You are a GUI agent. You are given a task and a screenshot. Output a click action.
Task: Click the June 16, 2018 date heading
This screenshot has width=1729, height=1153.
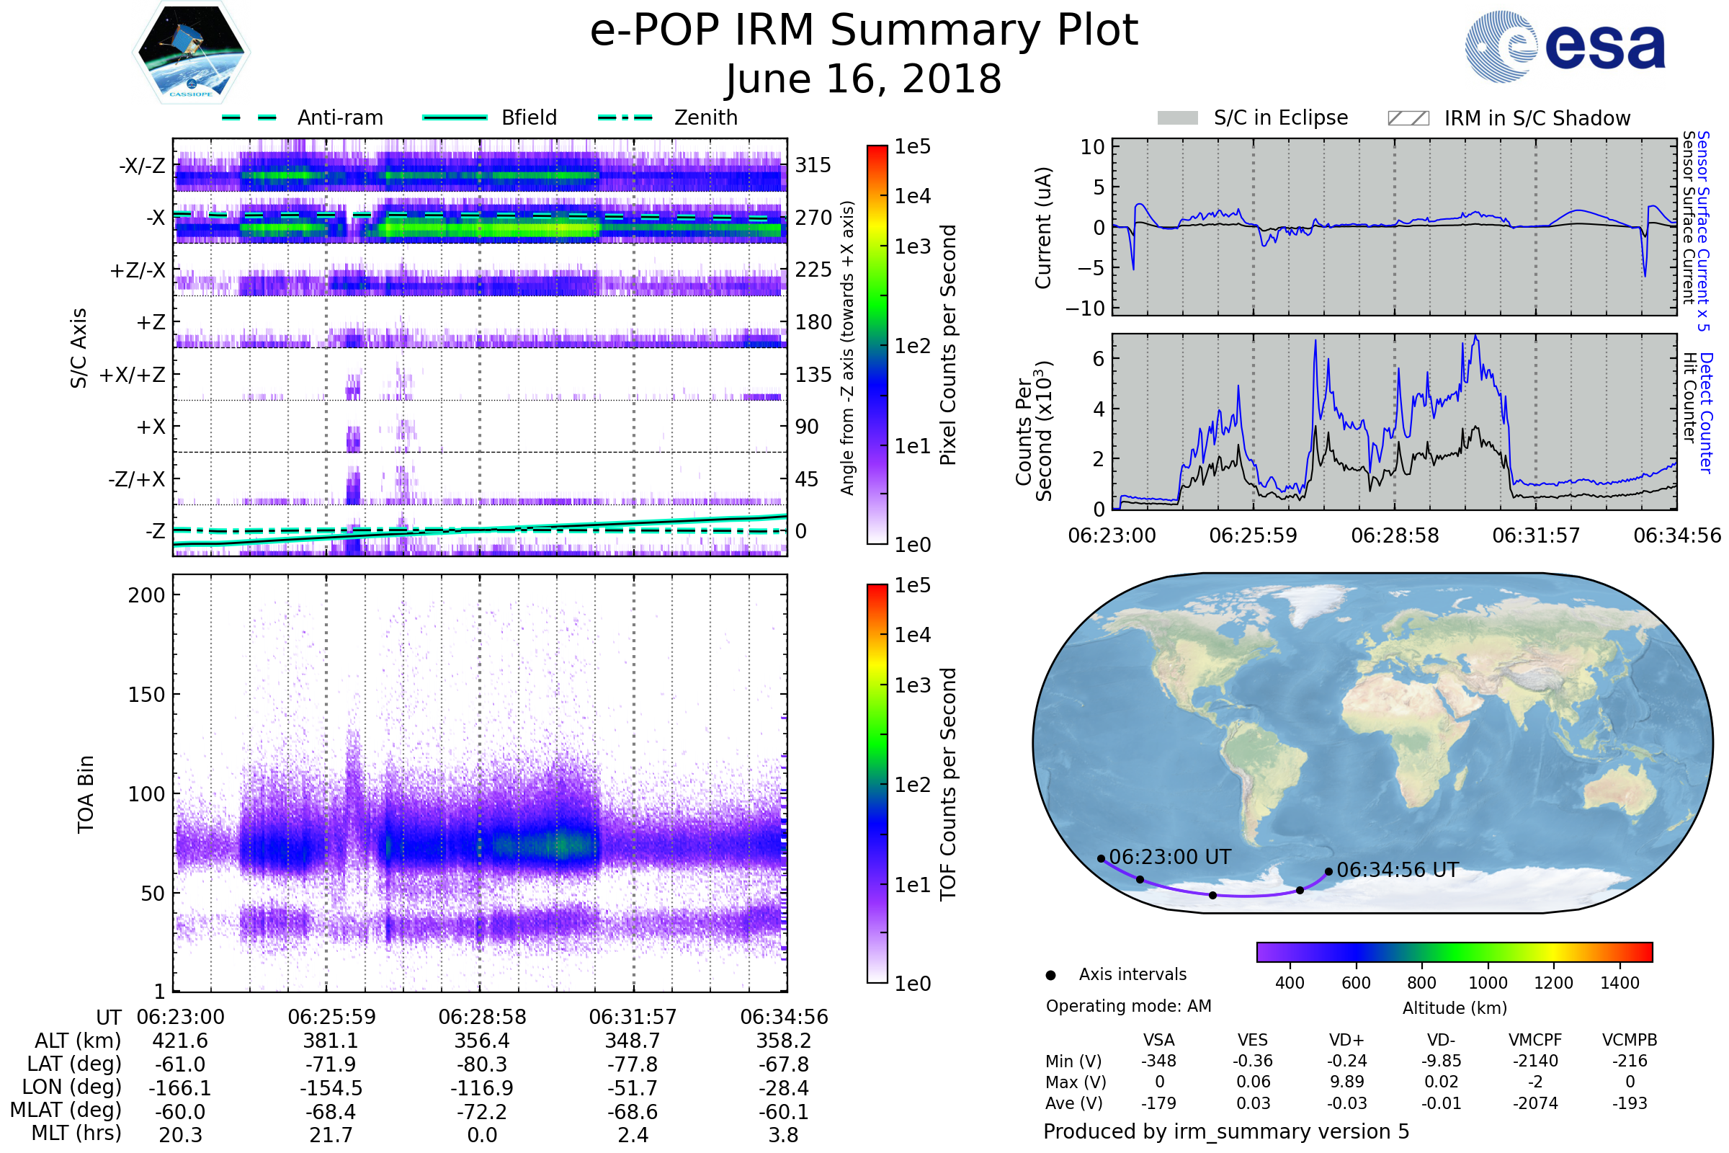coord(864,79)
